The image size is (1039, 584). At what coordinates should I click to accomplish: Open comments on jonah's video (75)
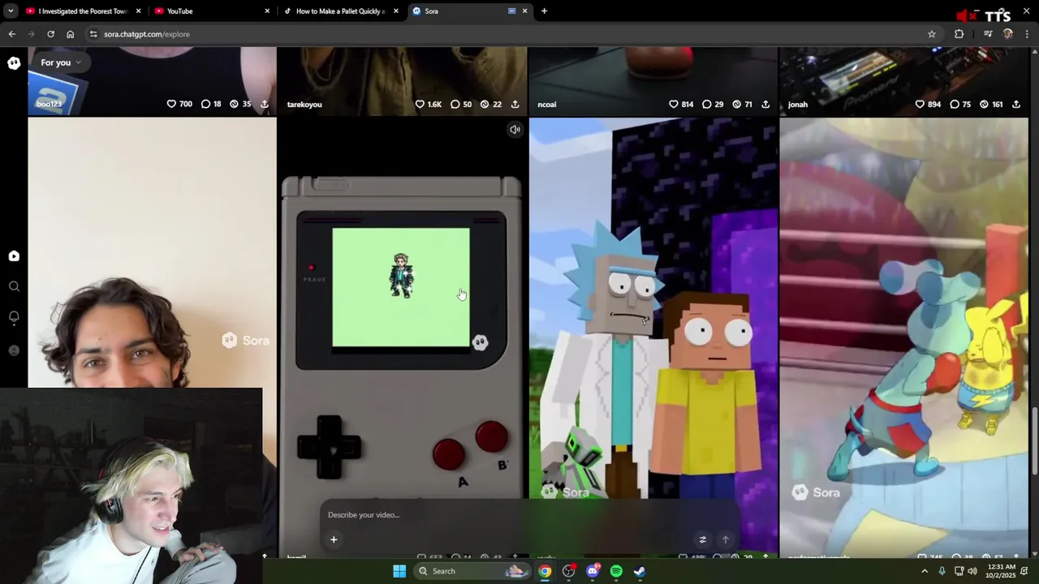[960, 104]
